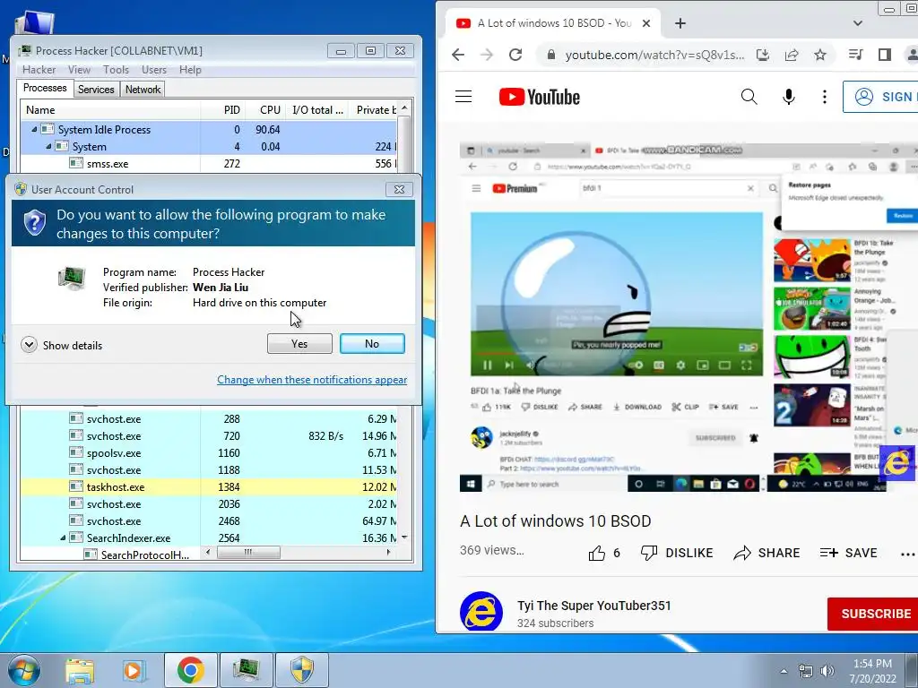Click the YouTube SIGN IN button
The height and width of the screenshot is (688, 918).
coord(880,97)
